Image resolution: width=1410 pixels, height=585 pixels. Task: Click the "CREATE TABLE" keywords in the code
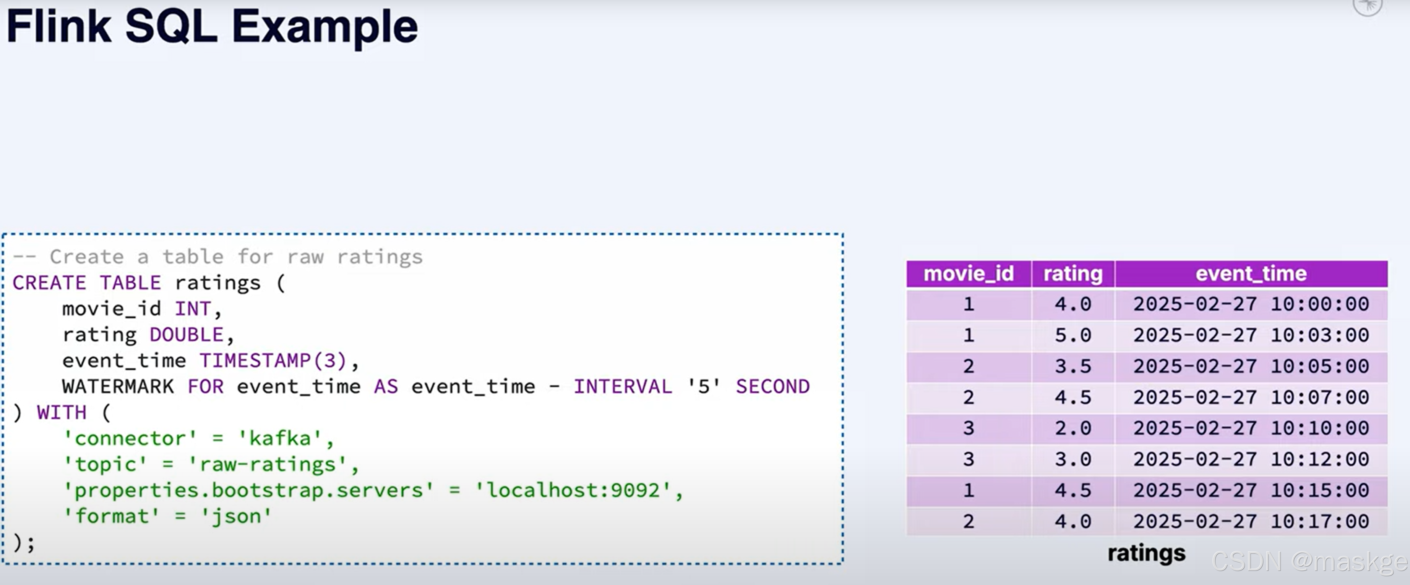(86, 283)
